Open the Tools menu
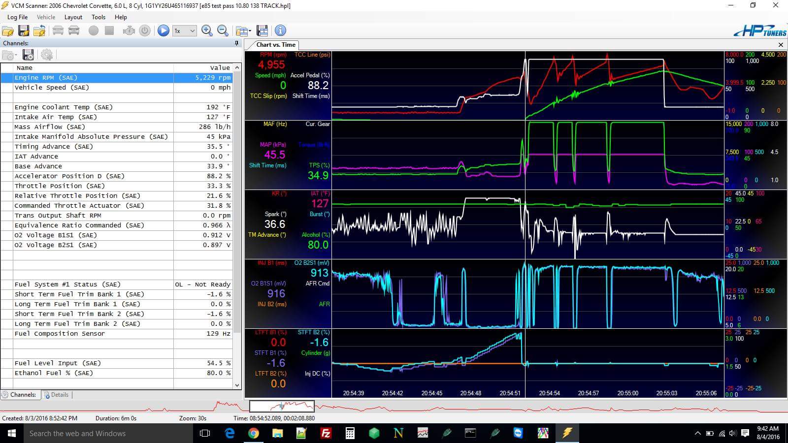The width and height of the screenshot is (788, 443). 98,17
